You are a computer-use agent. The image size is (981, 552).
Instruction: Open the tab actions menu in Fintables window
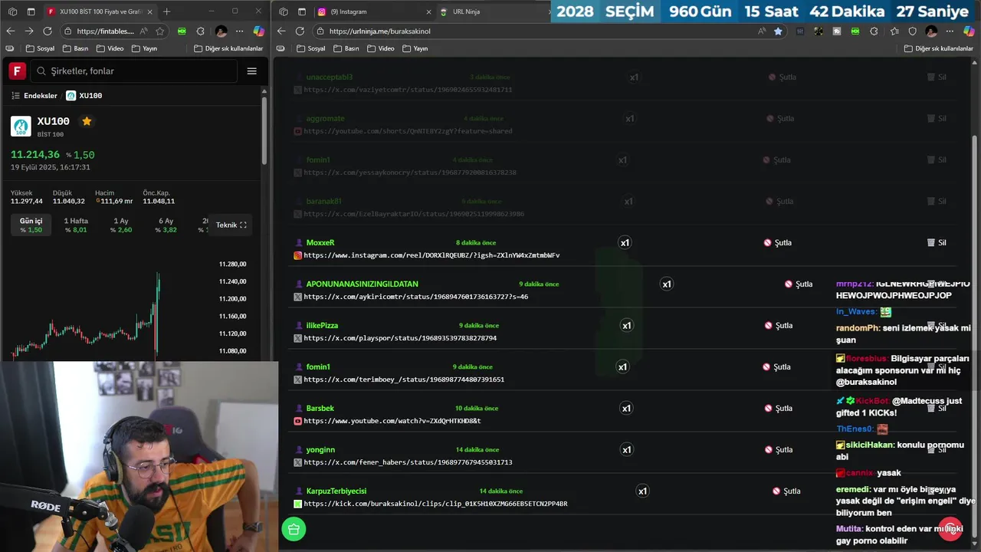click(31, 11)
